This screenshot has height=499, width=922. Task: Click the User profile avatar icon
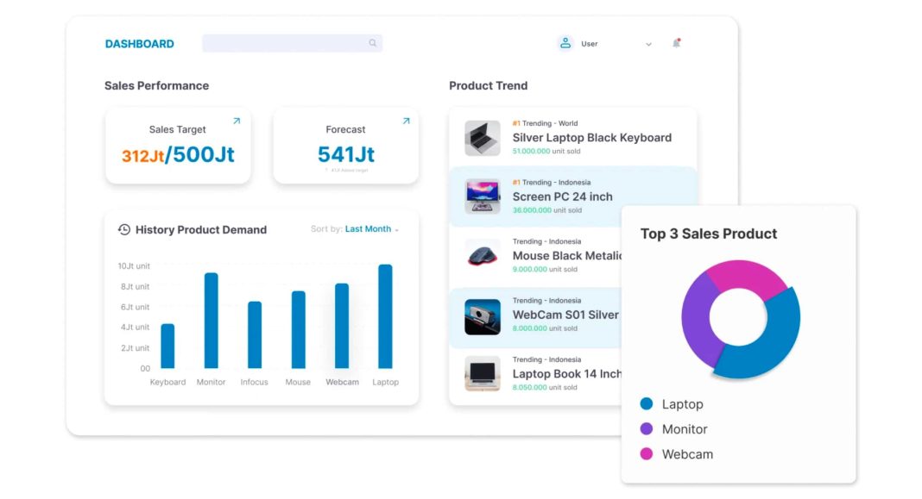565,43
